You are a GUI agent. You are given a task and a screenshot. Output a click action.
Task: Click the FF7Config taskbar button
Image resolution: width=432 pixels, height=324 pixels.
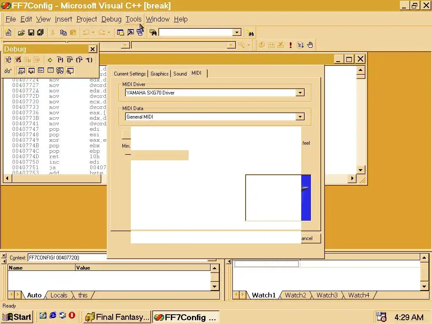(x=186, y=317)
